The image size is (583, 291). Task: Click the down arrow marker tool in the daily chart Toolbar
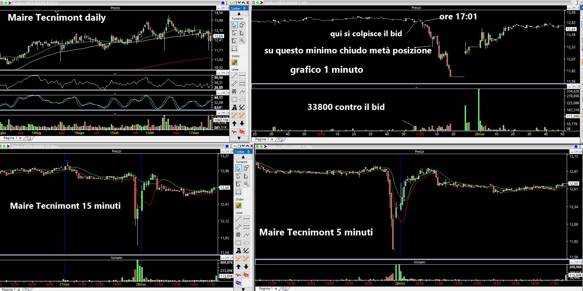point(242,123)
